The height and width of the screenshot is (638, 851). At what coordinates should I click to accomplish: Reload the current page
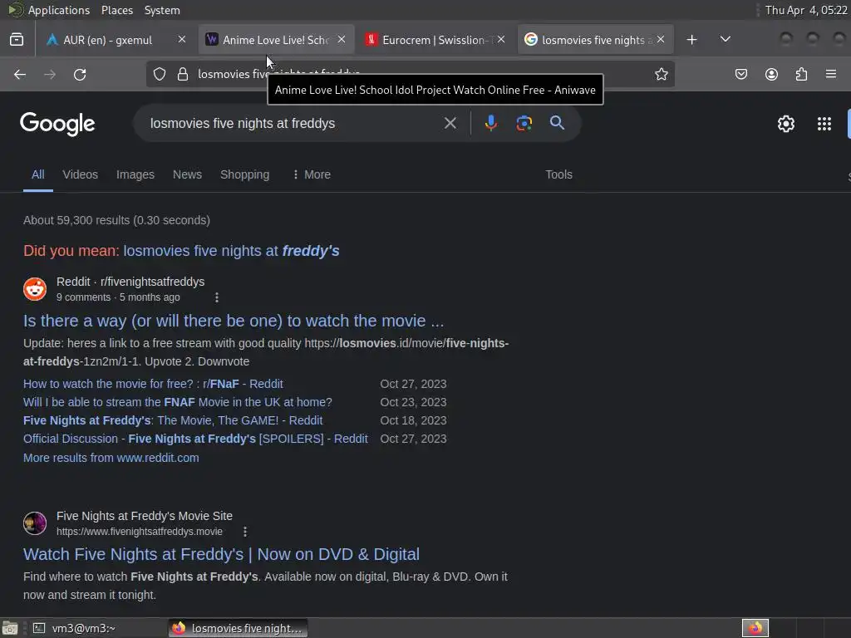80,74
